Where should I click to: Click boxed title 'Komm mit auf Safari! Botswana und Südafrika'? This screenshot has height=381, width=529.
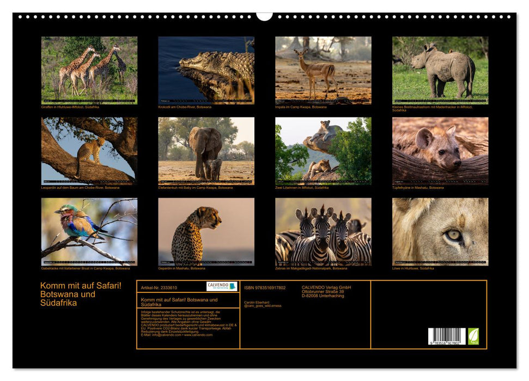(x=179, y=302)
